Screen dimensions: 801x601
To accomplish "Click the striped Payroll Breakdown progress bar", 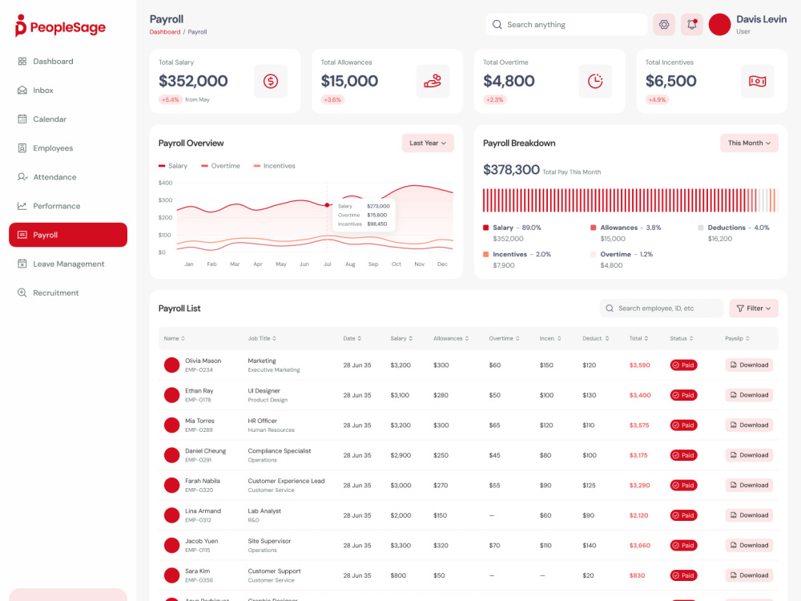I will (630, 200).
